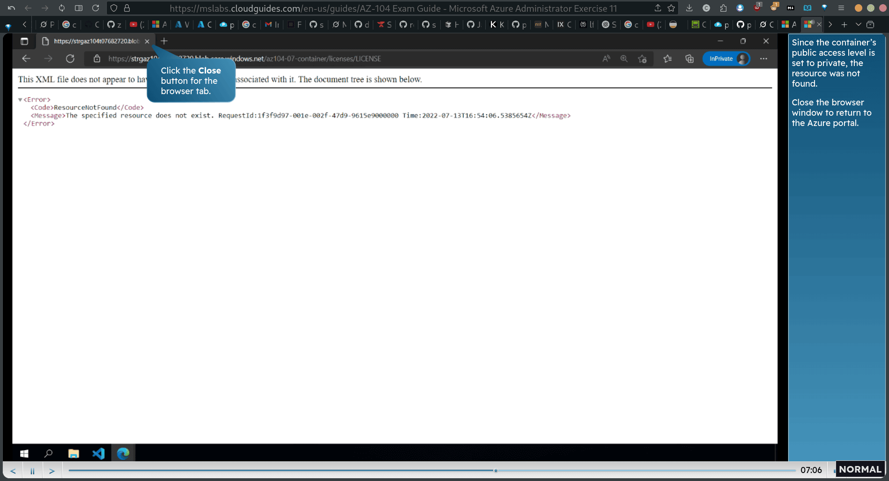This screenshot has width=889, height=481.
Task: Click the guide progress slider handle
Action: tap(496, 470)
